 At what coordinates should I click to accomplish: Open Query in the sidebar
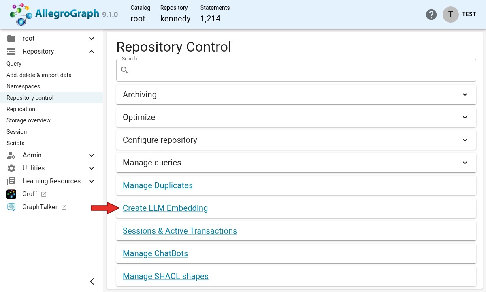coord(14,64)
